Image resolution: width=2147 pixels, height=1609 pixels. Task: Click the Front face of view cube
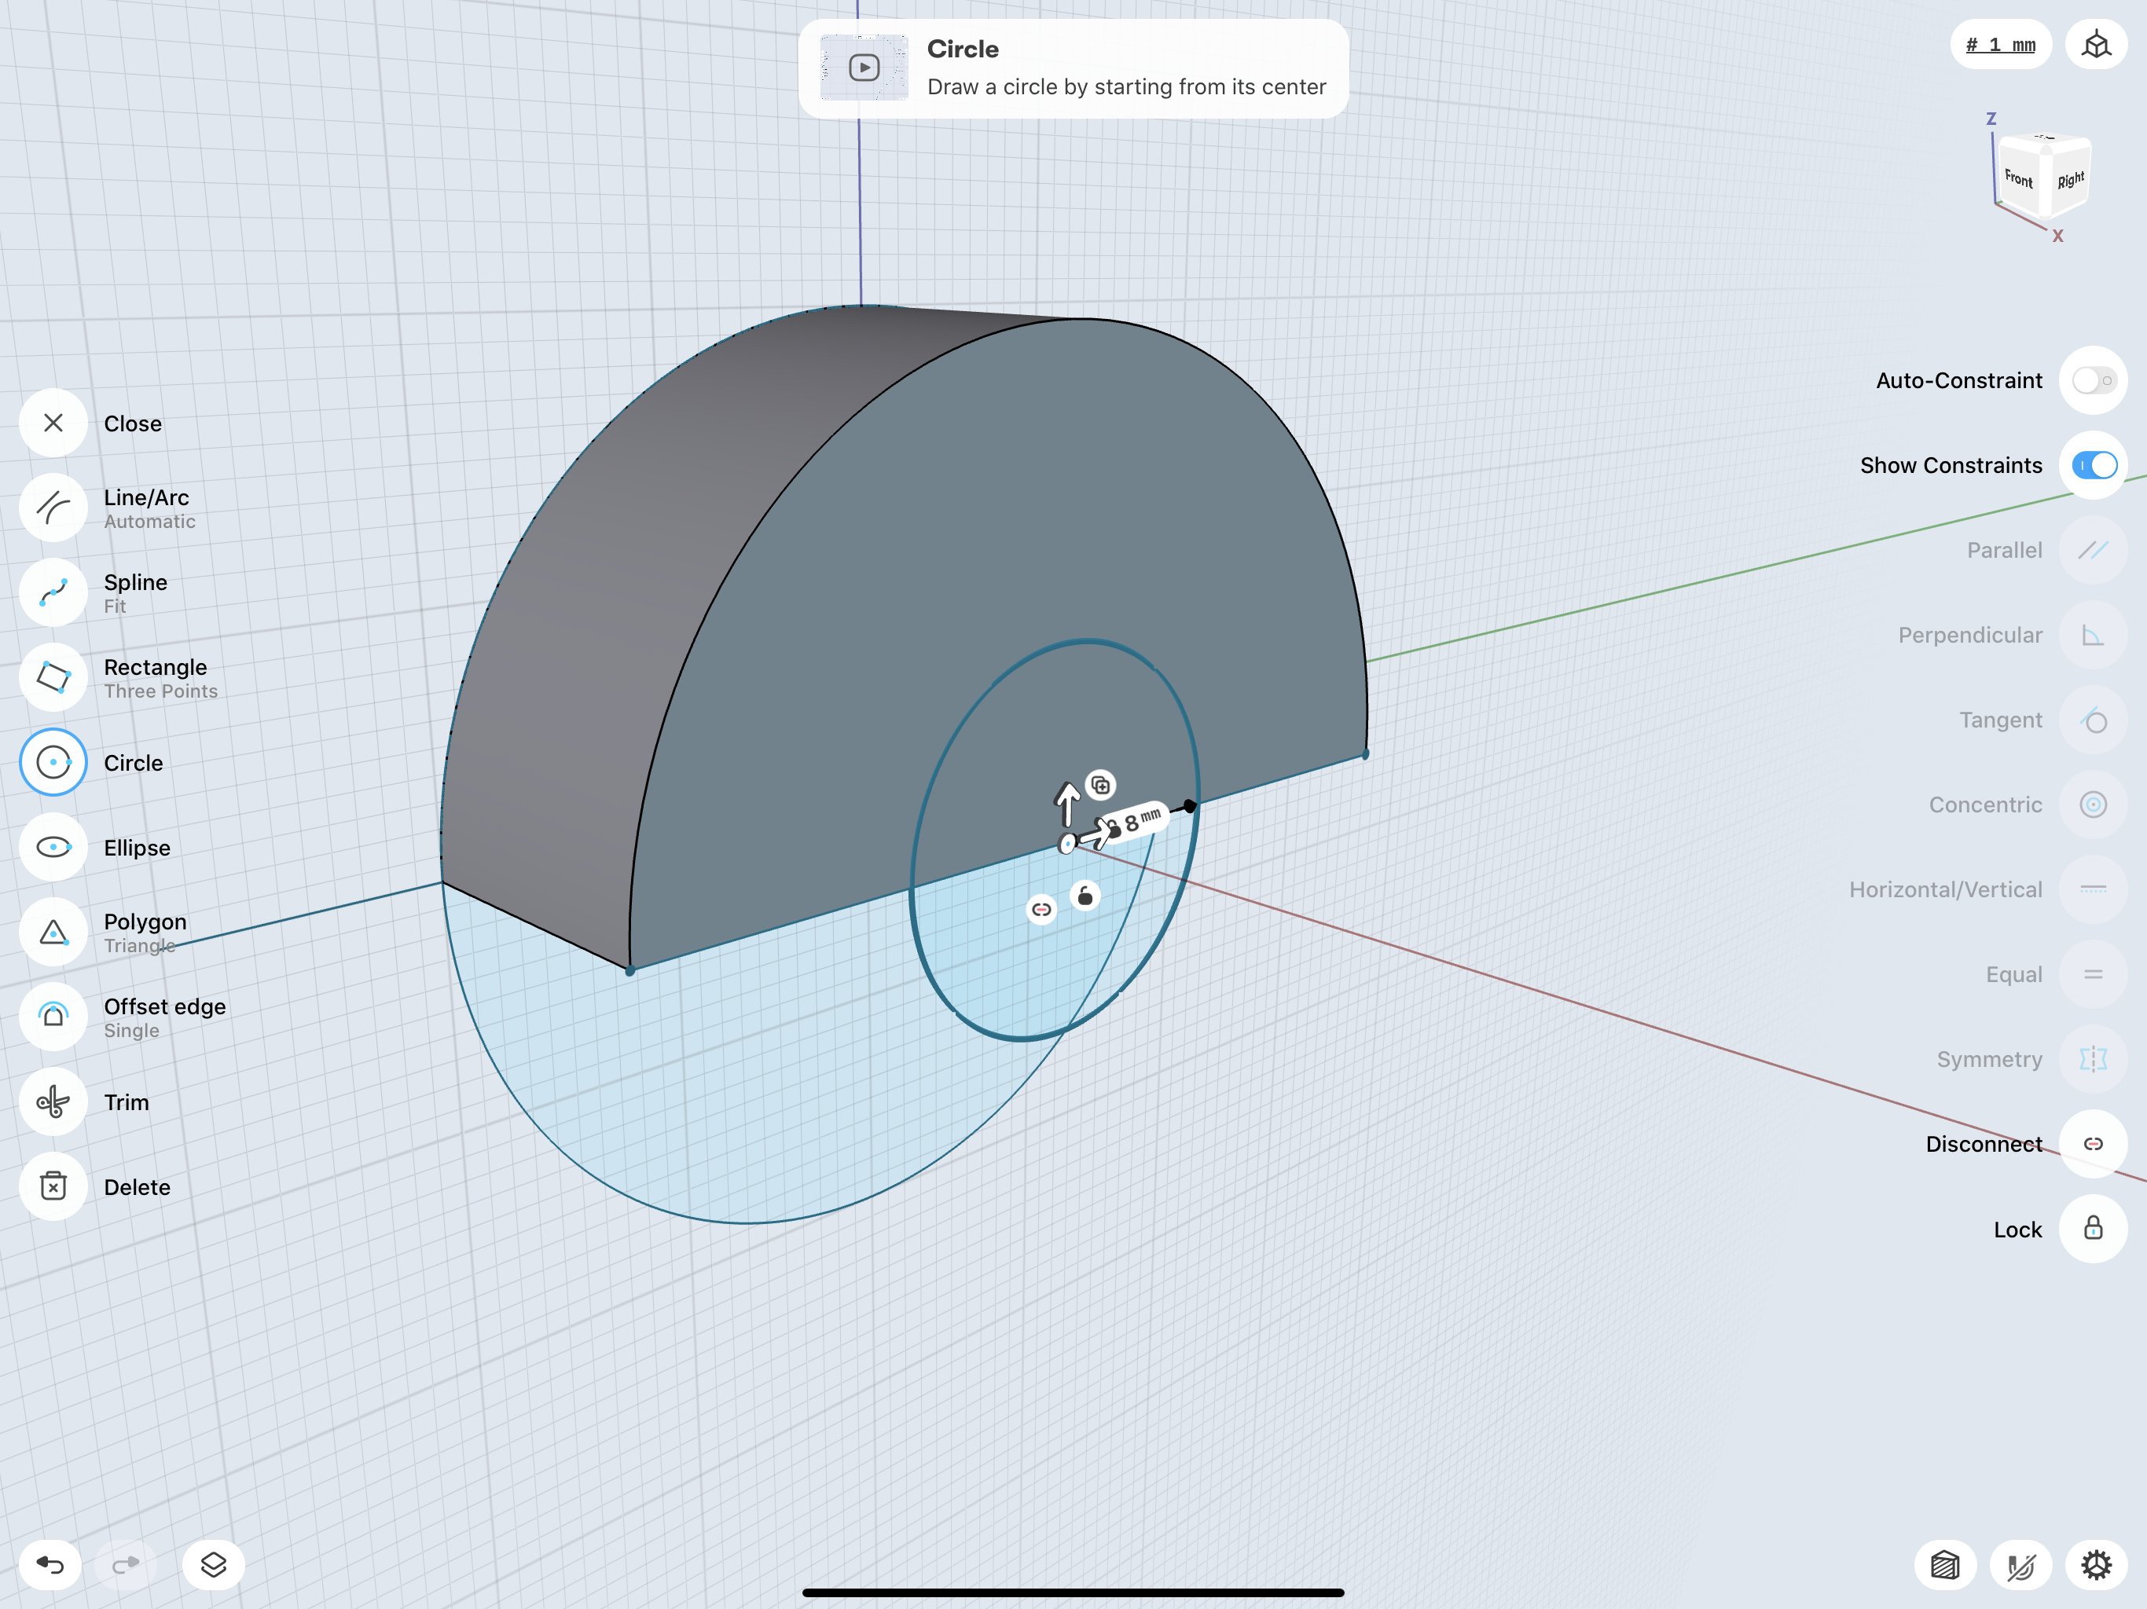[x=2018, y=178]
